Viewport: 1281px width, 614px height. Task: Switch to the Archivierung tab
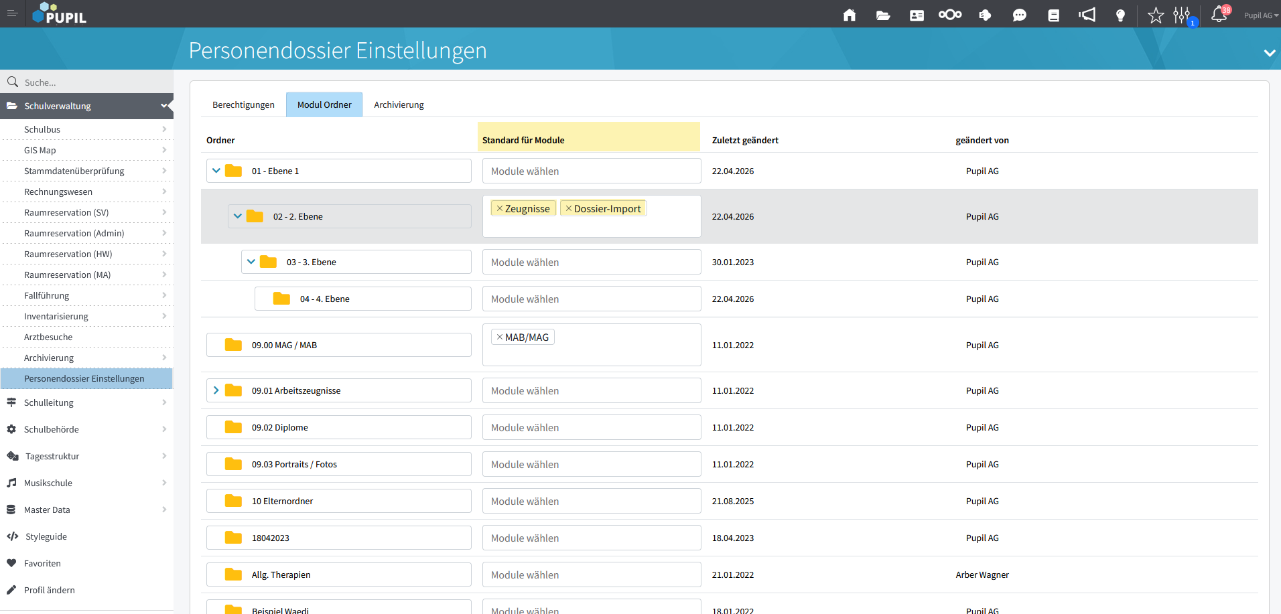tap(399, 105)
